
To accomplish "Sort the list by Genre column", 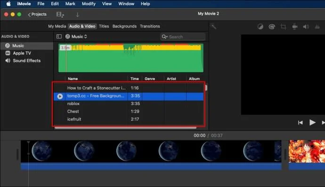I will [x=150, y=79].
